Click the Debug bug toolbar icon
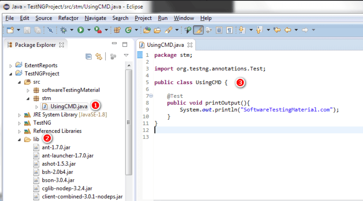The width and height of the screenshot is (363, 201). 63,30
